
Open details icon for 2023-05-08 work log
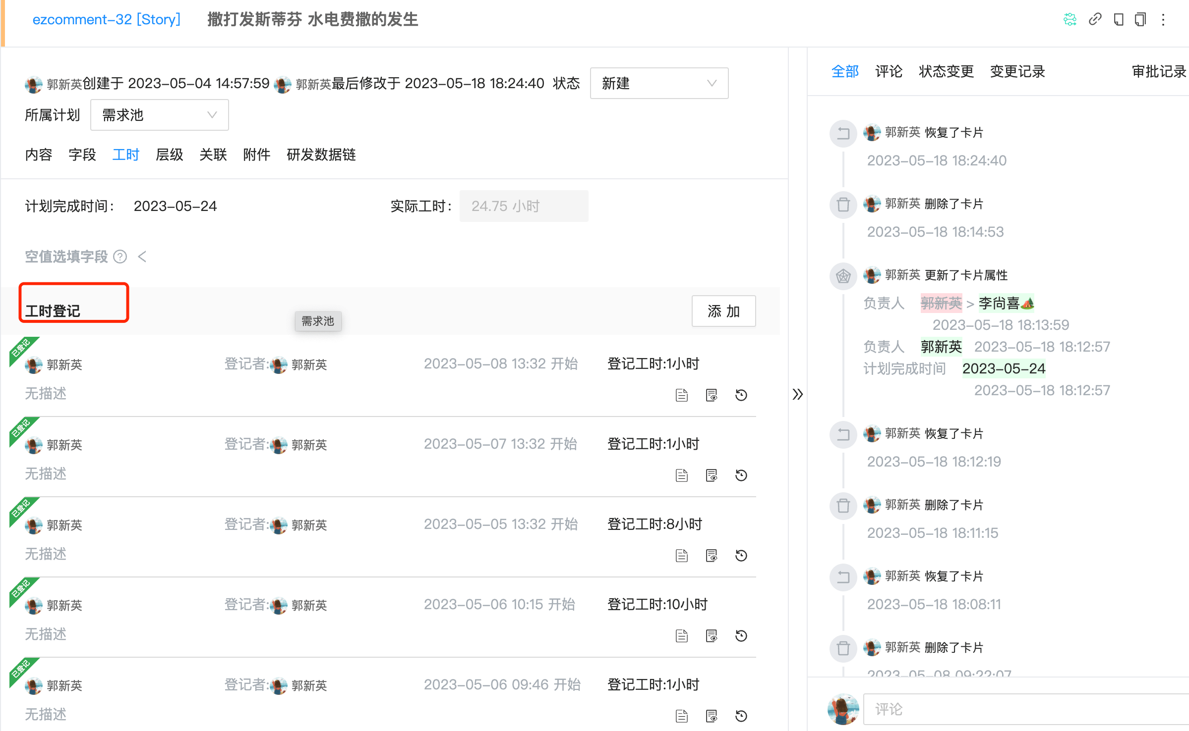pyautogui.click(x=682, y=395)
